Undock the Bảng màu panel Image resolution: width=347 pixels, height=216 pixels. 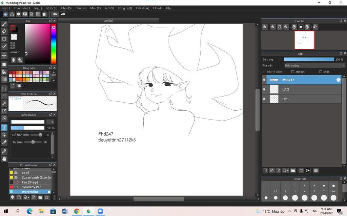point(50,67)
